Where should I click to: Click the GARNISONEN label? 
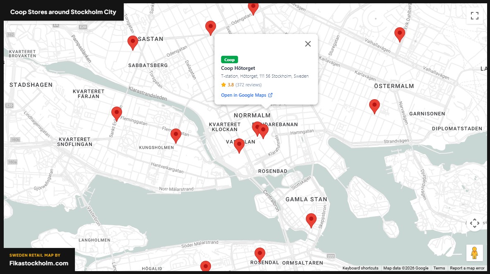coord(427,114)
